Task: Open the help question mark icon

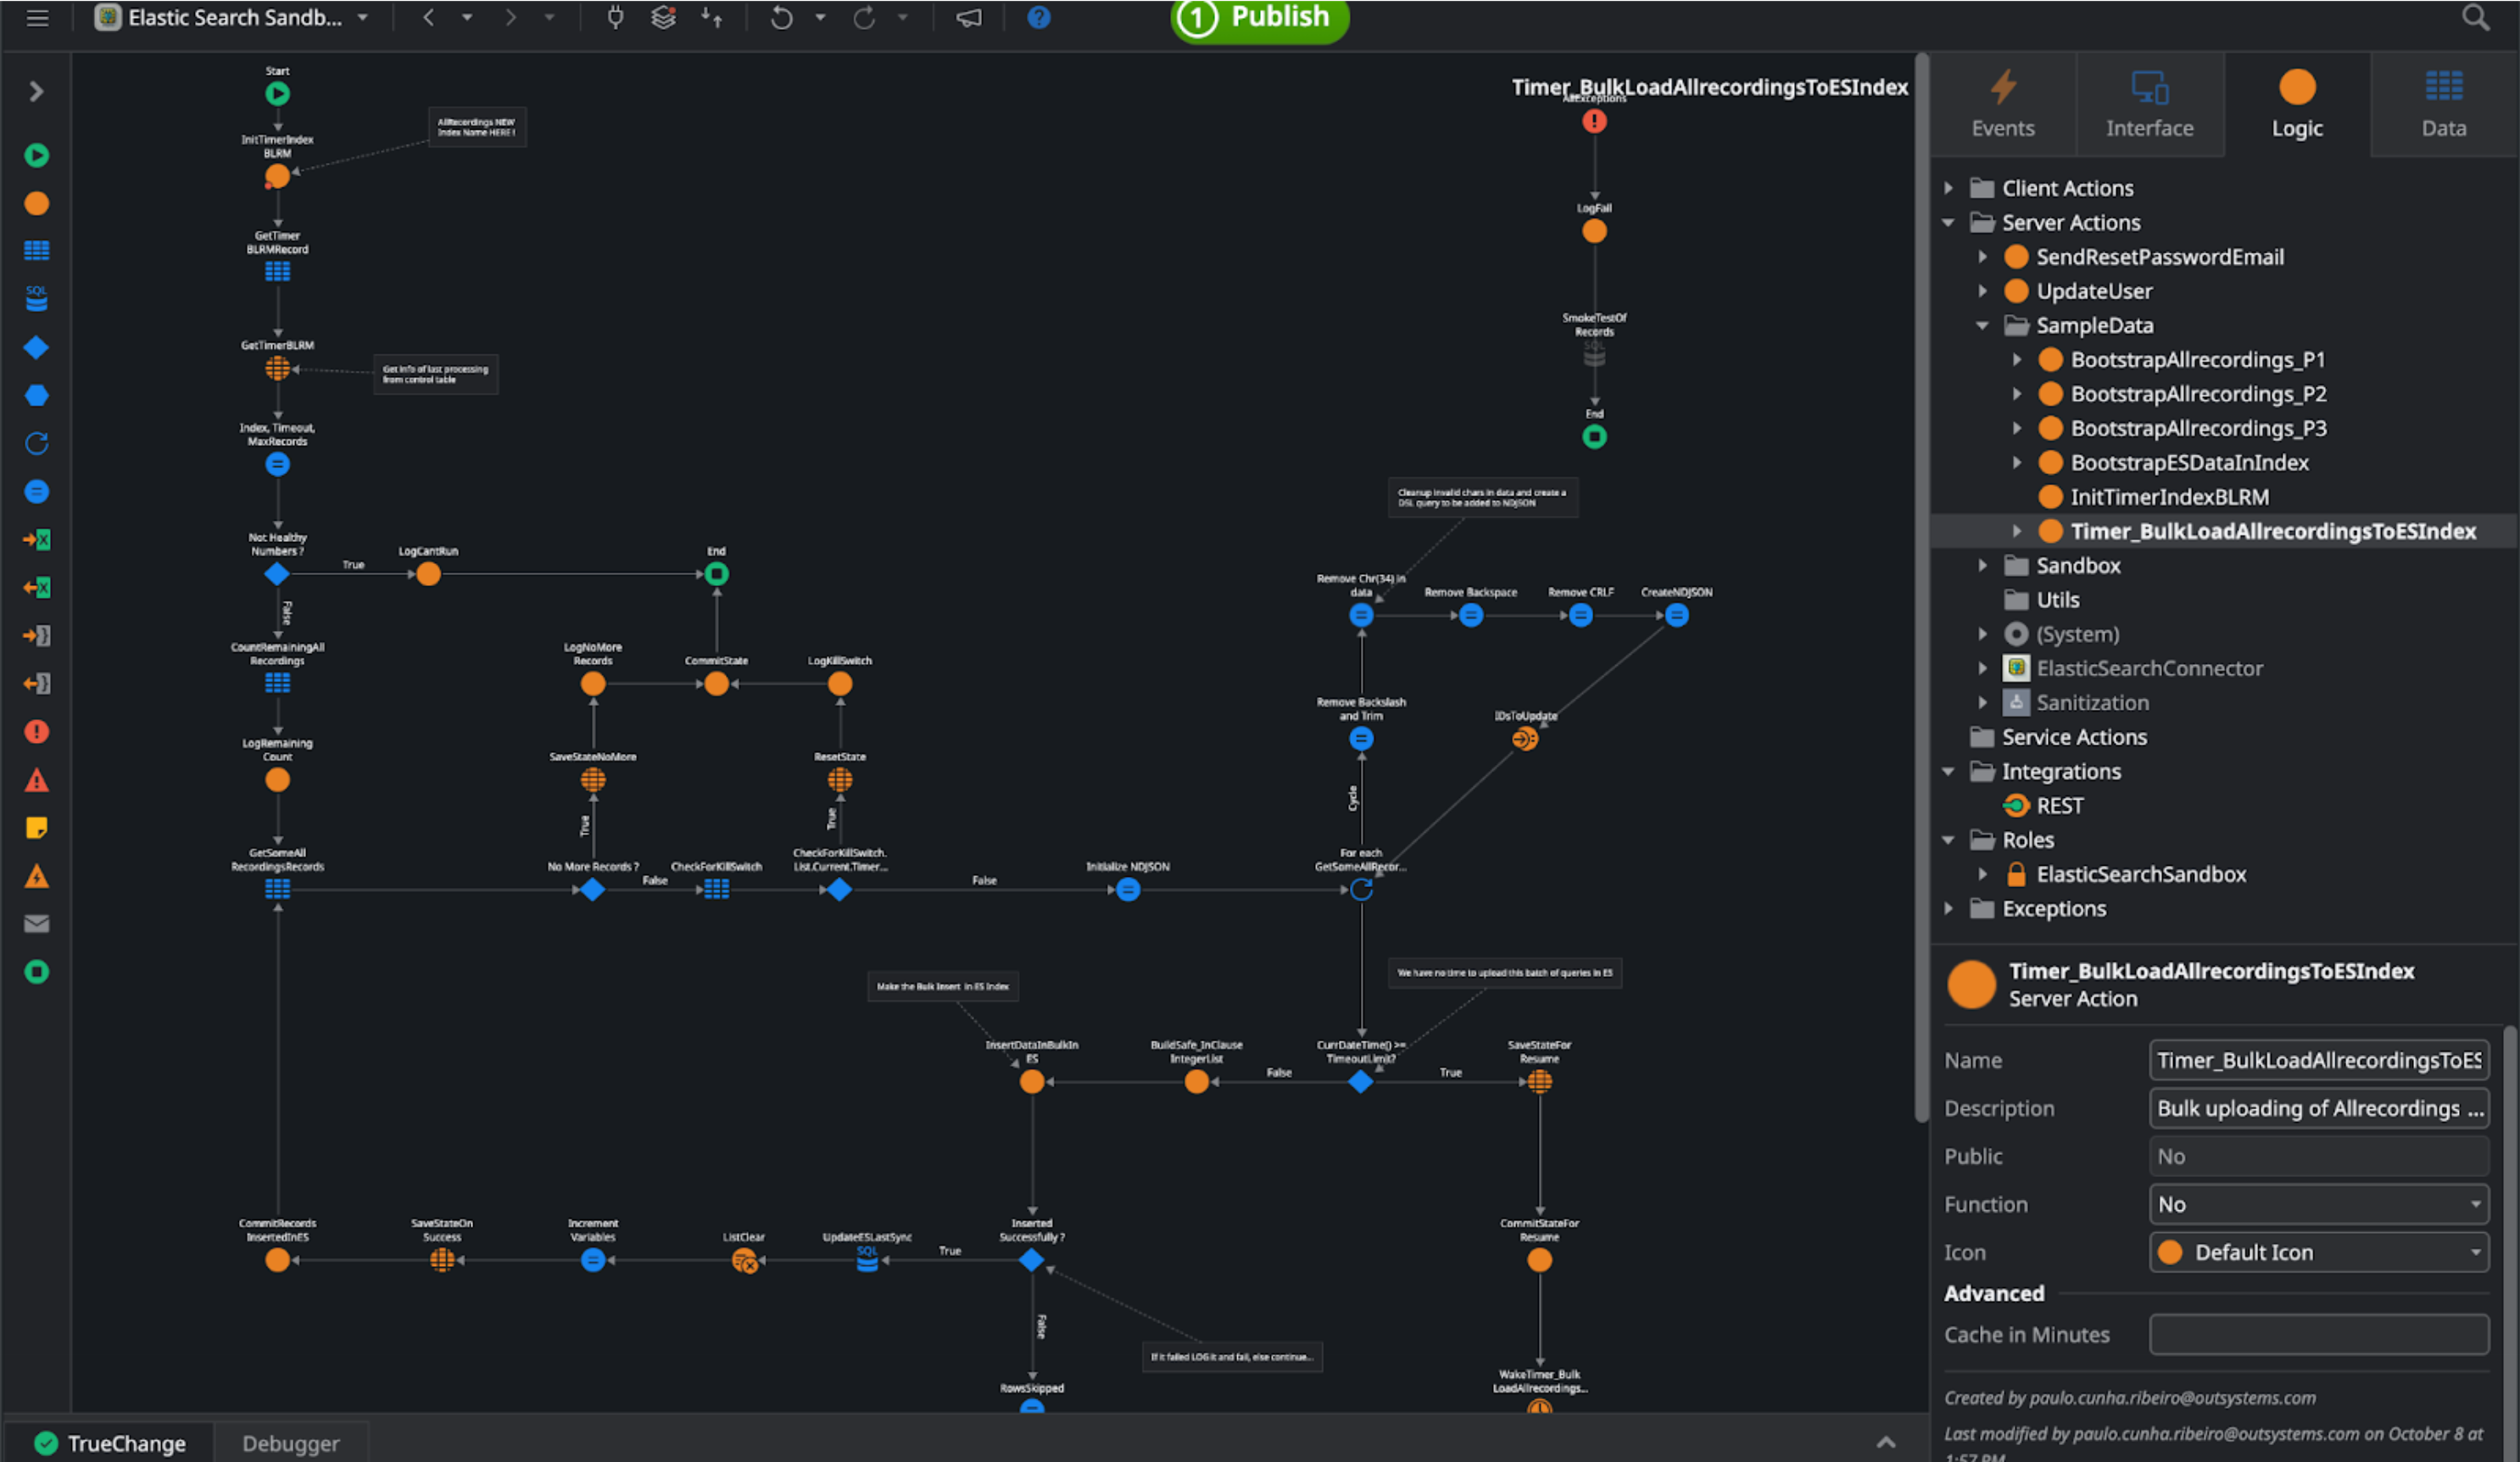Action: (x=1038, y=18)
